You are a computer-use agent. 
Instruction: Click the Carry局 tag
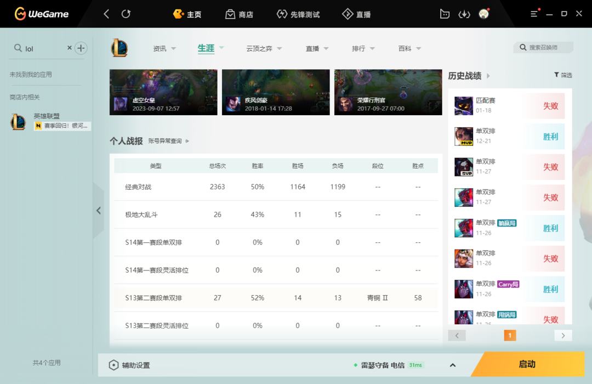pos(508,284)
